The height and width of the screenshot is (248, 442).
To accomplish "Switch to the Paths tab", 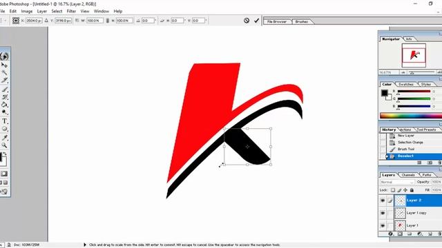I will pos(427,175).
